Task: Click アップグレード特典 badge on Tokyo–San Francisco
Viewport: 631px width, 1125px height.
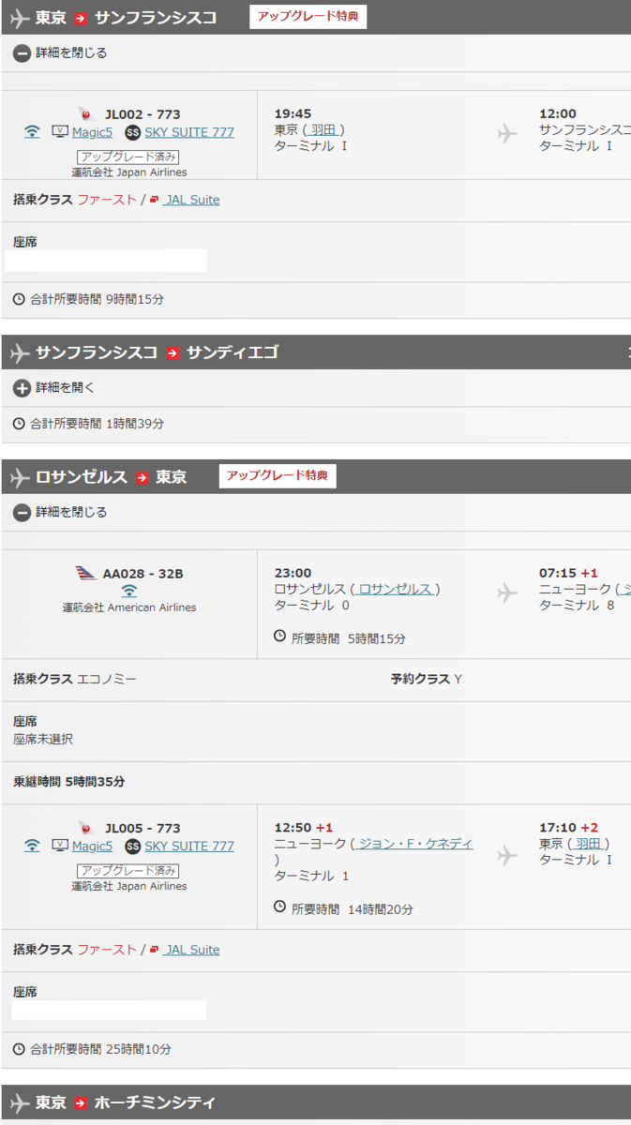Action: (x=308, y=17)
